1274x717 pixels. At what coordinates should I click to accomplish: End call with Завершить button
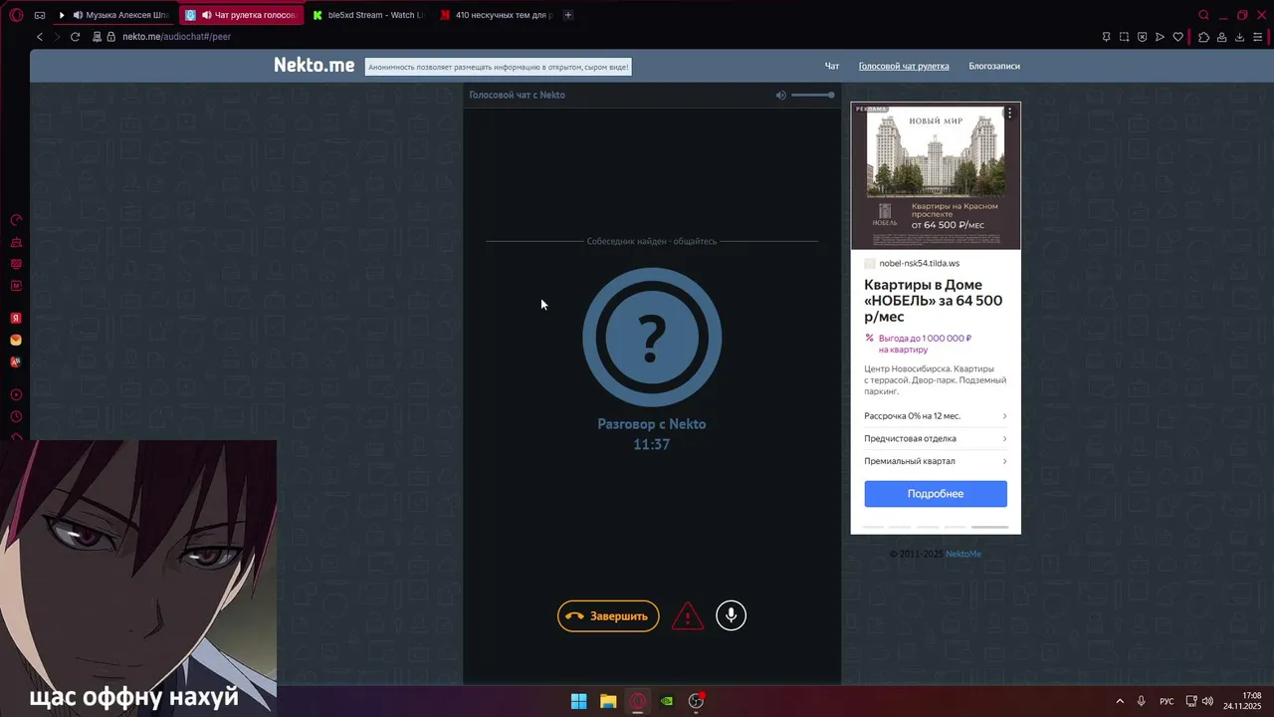[x=608, y=616]
